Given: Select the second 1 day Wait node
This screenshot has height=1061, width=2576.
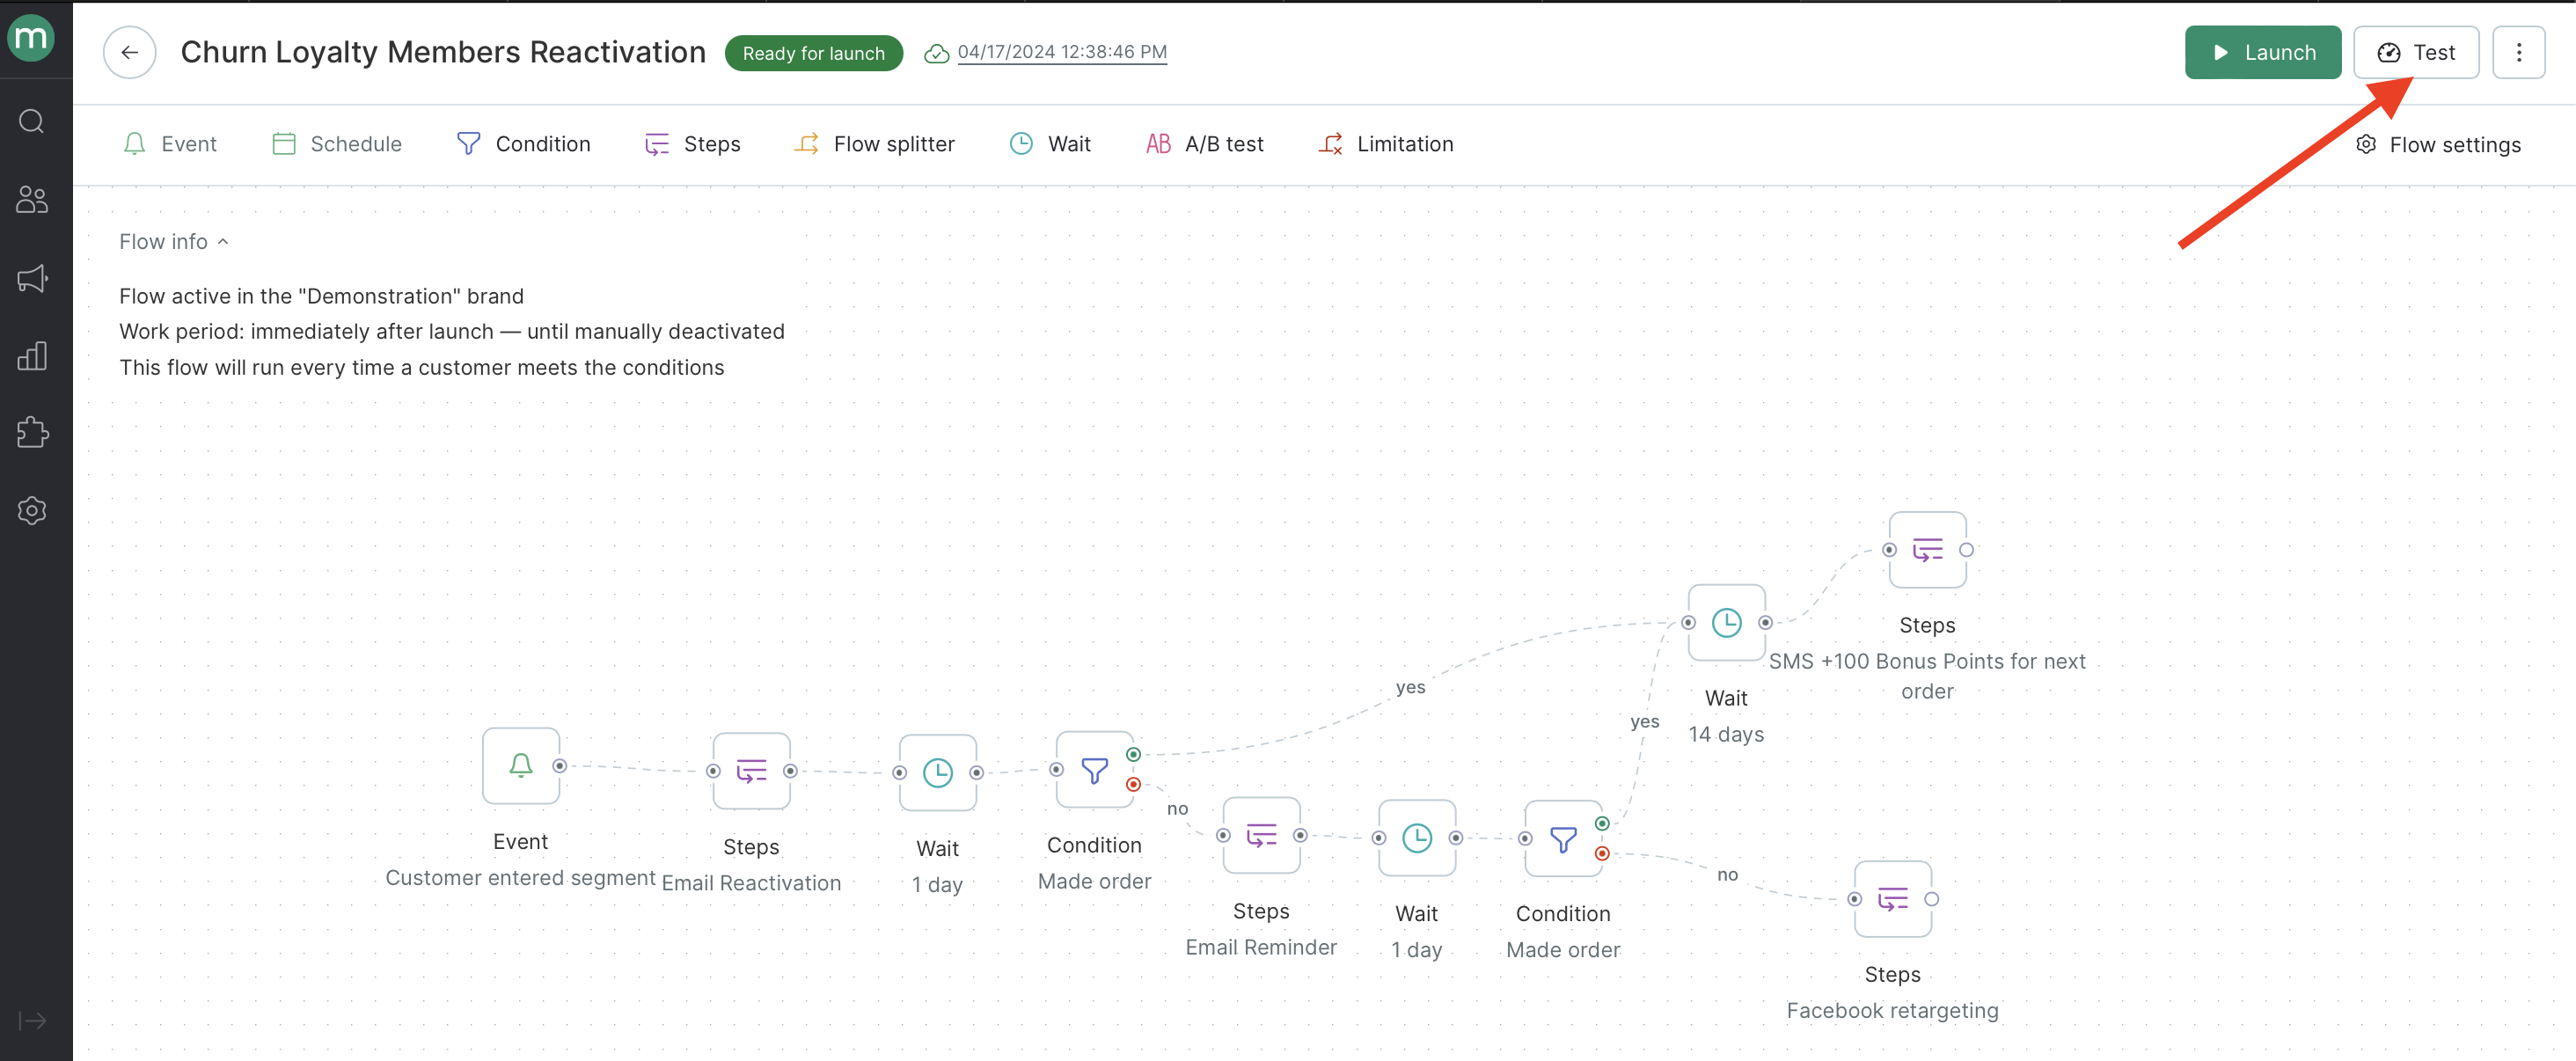Looking at the screenshot, I should pyautogui.click(x=1417, y=838).
